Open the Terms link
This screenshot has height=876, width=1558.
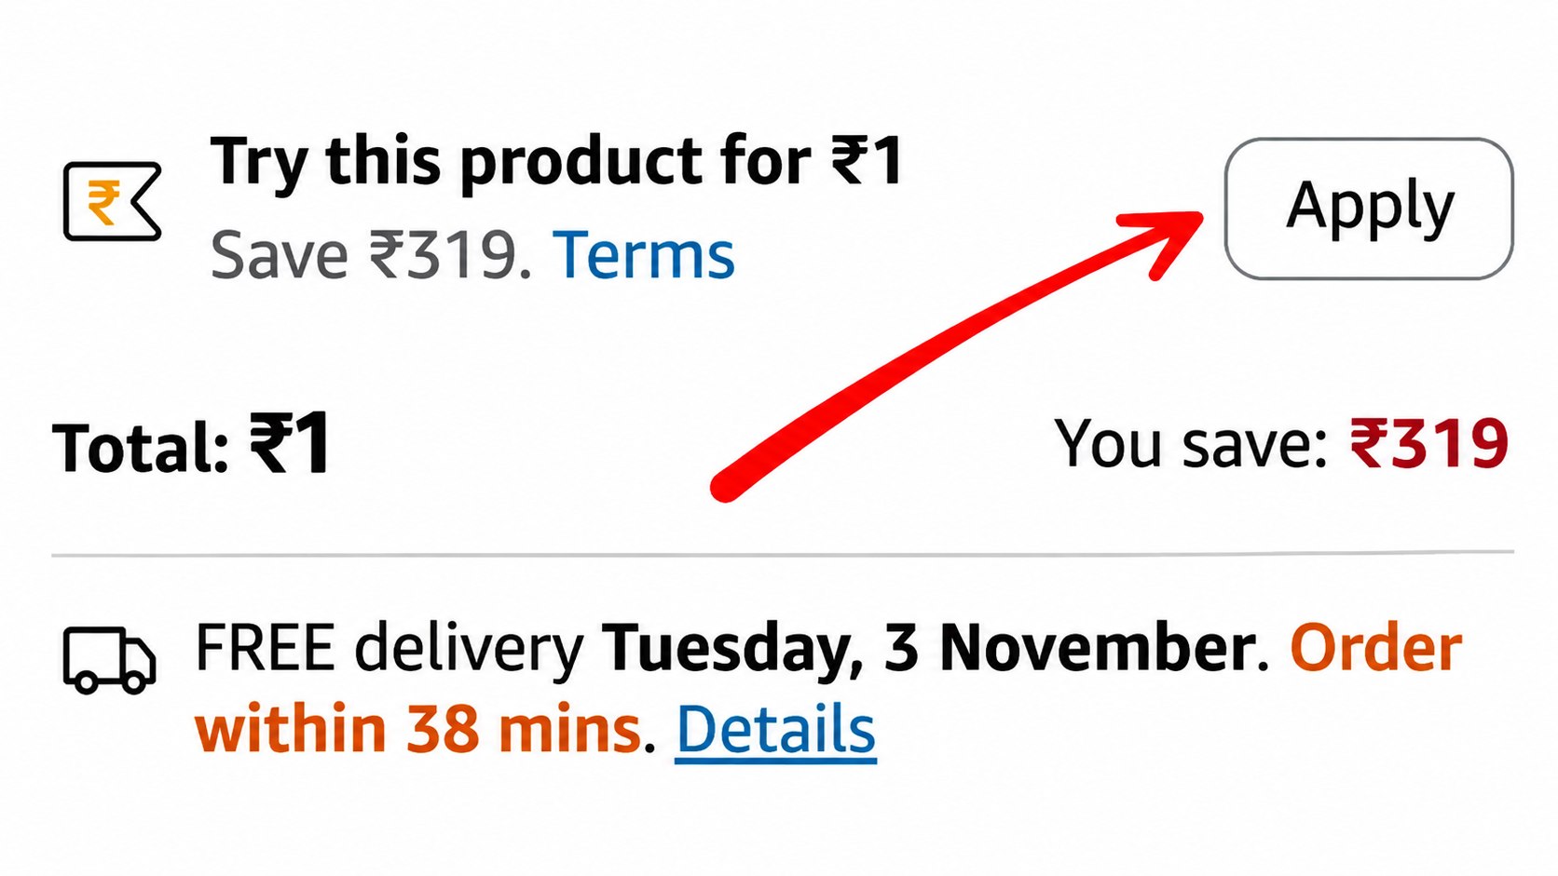tap(644, 255)
